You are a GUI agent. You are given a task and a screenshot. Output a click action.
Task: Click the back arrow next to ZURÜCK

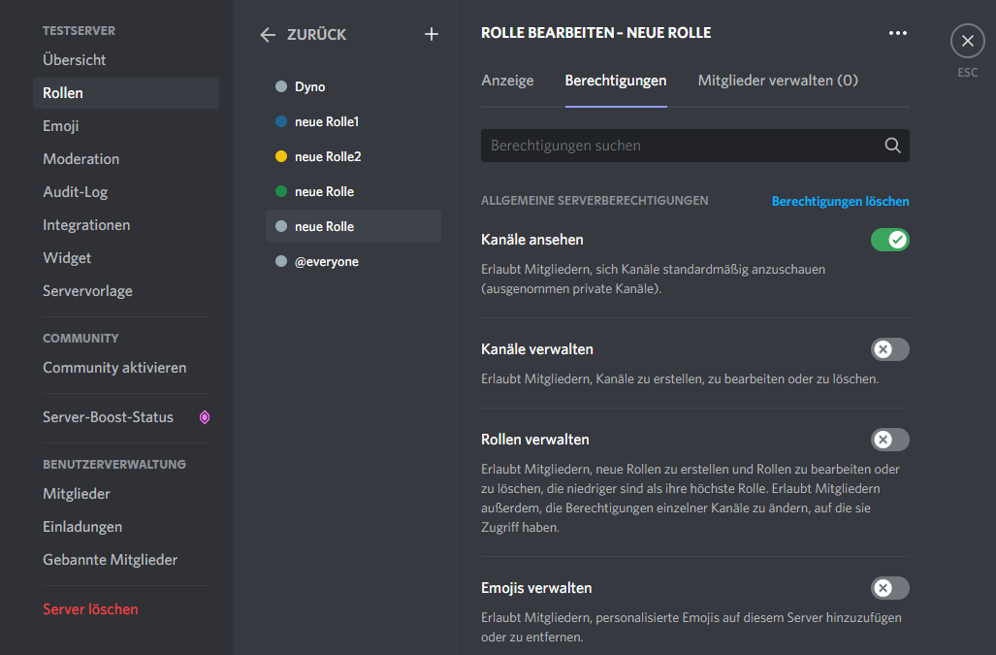(x=267, y=34)
